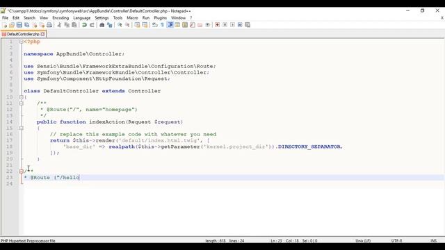
Task: Toggle Show All Characters pilcrow icon
Action: 162,25
